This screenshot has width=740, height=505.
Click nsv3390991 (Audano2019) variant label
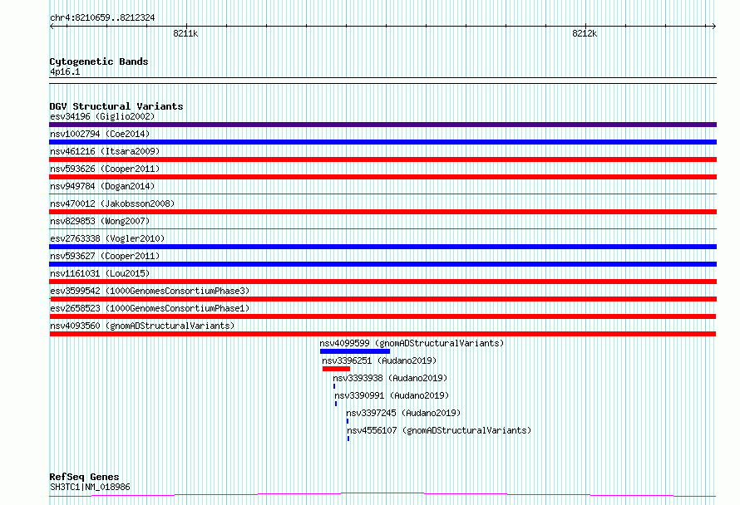coord(392,395)
